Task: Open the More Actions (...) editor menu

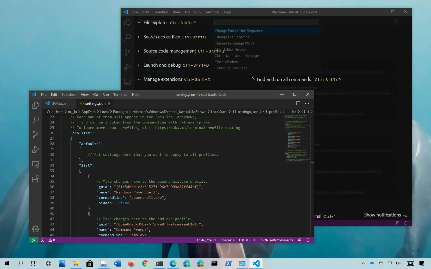Action: point(307,104)
